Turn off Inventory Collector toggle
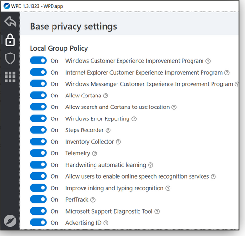Image resolution: width=245 pixels, height=236 pixels. (x=38, y=141)
